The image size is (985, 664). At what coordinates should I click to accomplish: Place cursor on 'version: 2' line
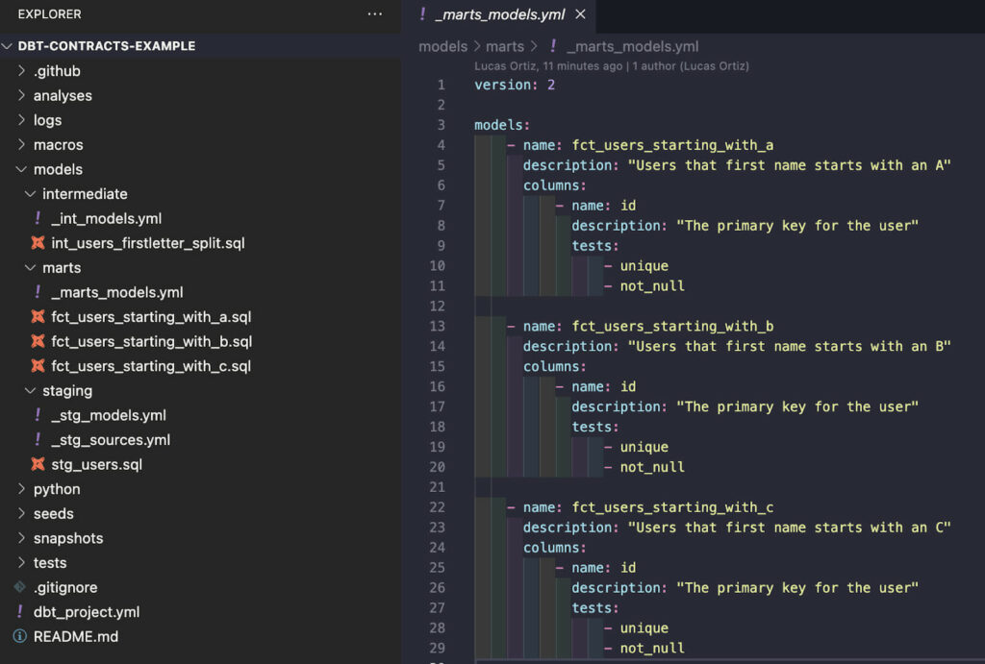[515, 85]
